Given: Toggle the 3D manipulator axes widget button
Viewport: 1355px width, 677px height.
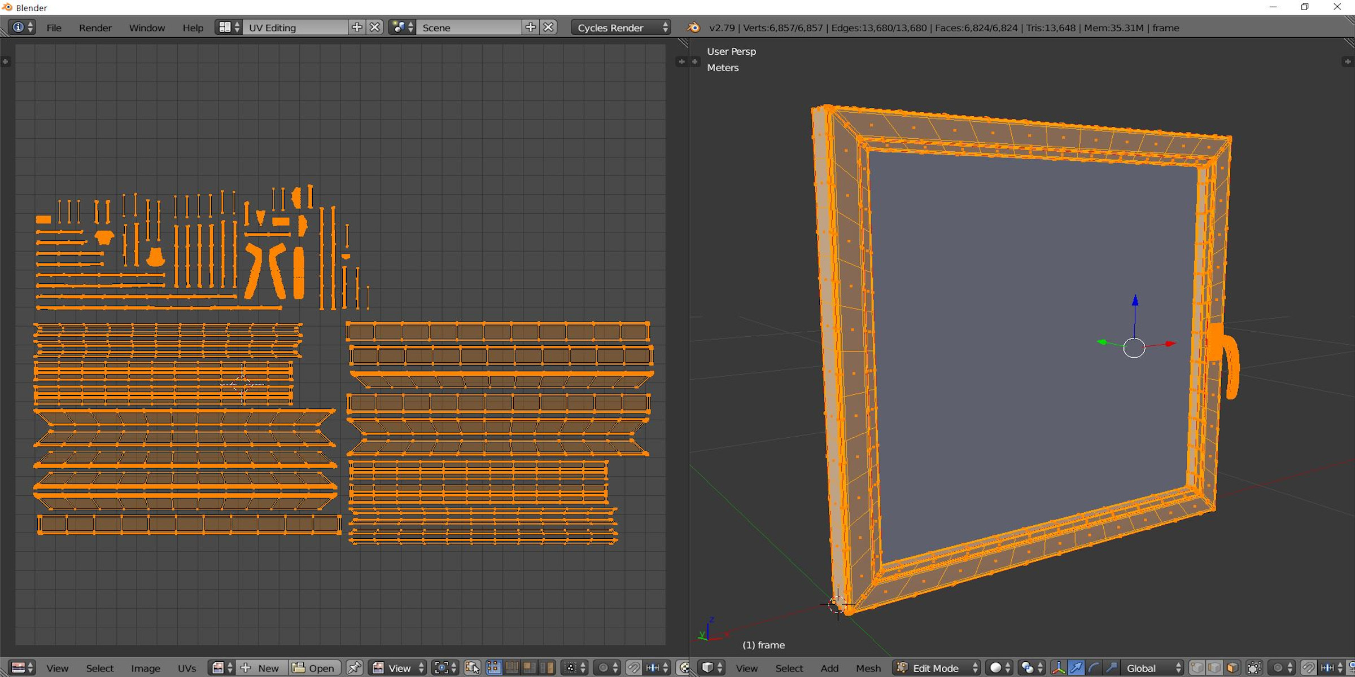Looking at the screenshot, I should pyautogui.click(x=1059, y=668).
